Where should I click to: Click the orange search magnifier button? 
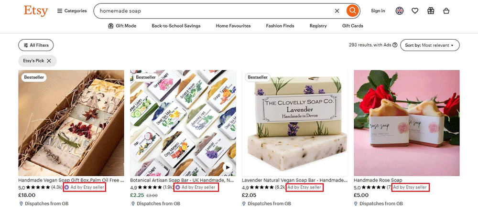tap(352, 11)
